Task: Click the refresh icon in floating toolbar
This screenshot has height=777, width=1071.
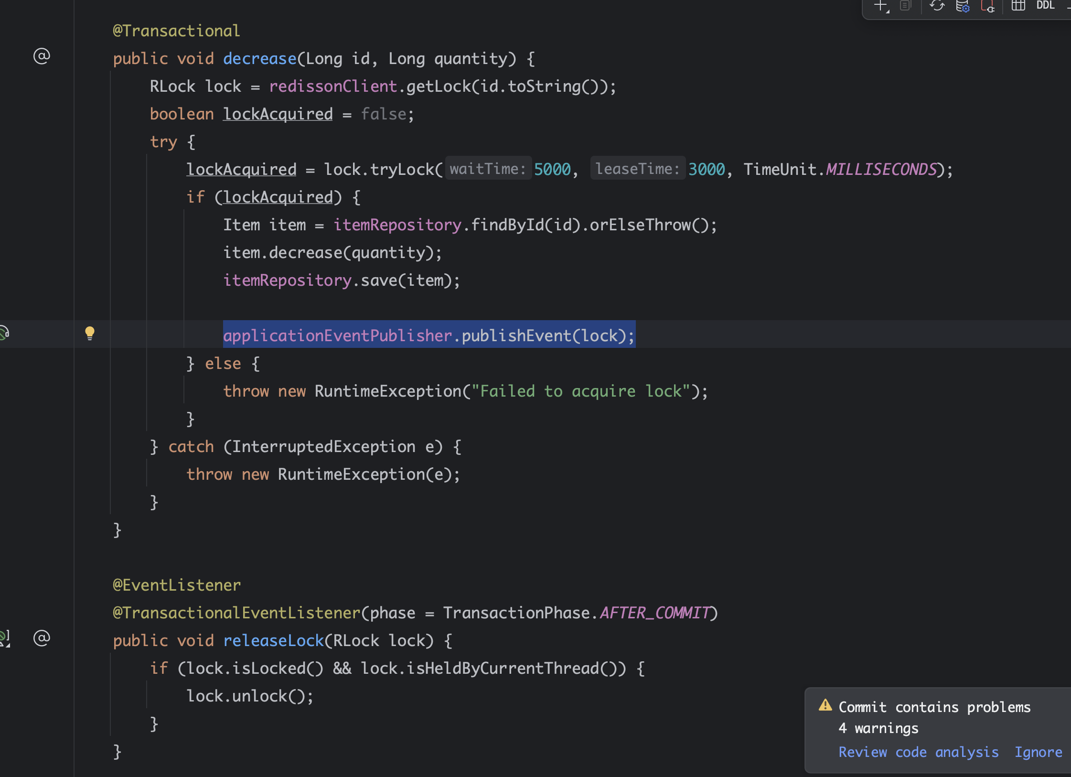Action: point(937,6)
